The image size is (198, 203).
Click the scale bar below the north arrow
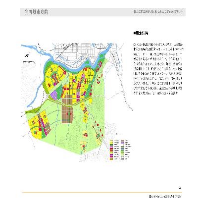coord(29,62)
